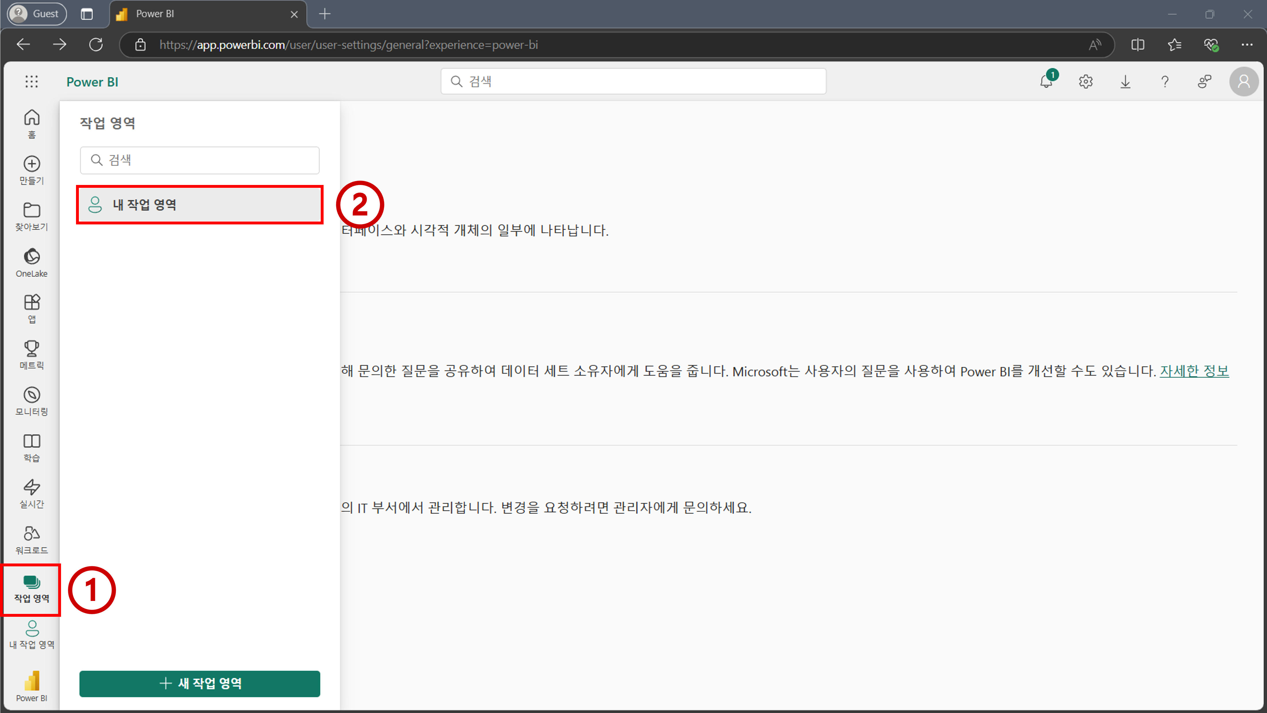Open download menu arrow icon
The width and height of the screenshot is (1267, 713).
point(1125,81)
